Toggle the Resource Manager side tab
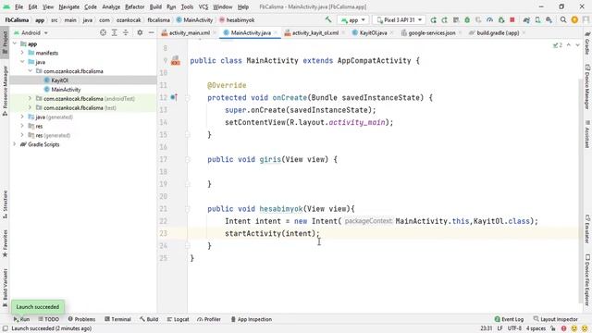The width and height of the screenshot is (592, 333). pos(5,91)
